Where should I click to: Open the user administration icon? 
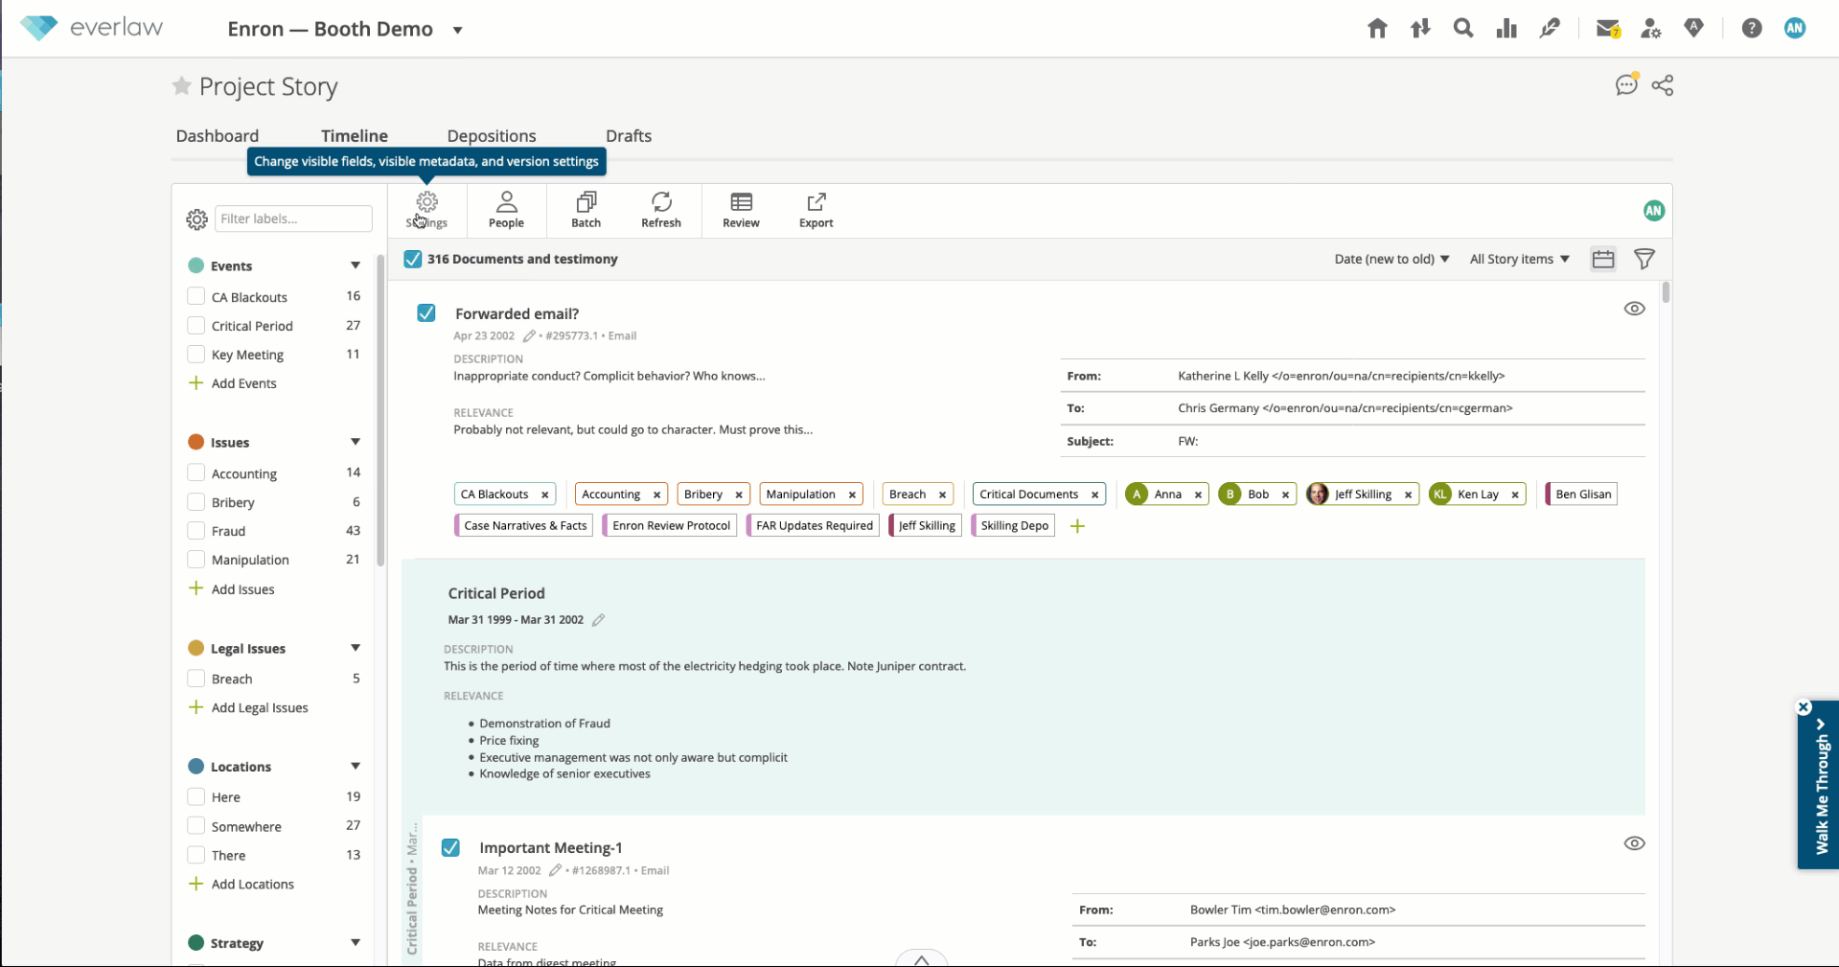[1650, 29]
